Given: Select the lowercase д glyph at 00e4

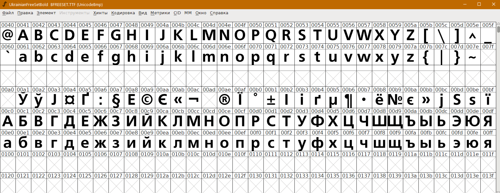Looking at the screenshot, I should (70, 143).
